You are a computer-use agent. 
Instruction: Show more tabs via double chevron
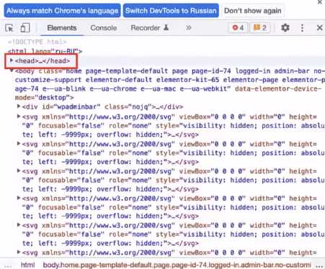click(189, 28)
